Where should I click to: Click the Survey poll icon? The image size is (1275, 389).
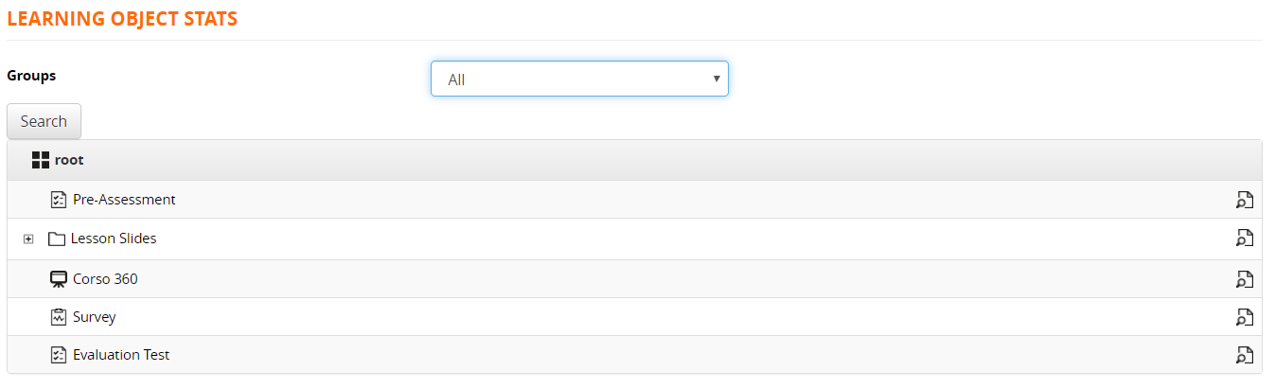pyautogui.click(x=59, y=317)
